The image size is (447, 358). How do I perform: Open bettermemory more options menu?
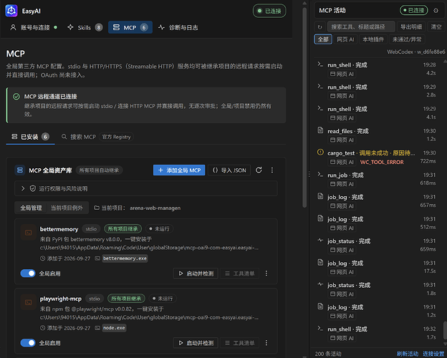(x=266, y=274)
